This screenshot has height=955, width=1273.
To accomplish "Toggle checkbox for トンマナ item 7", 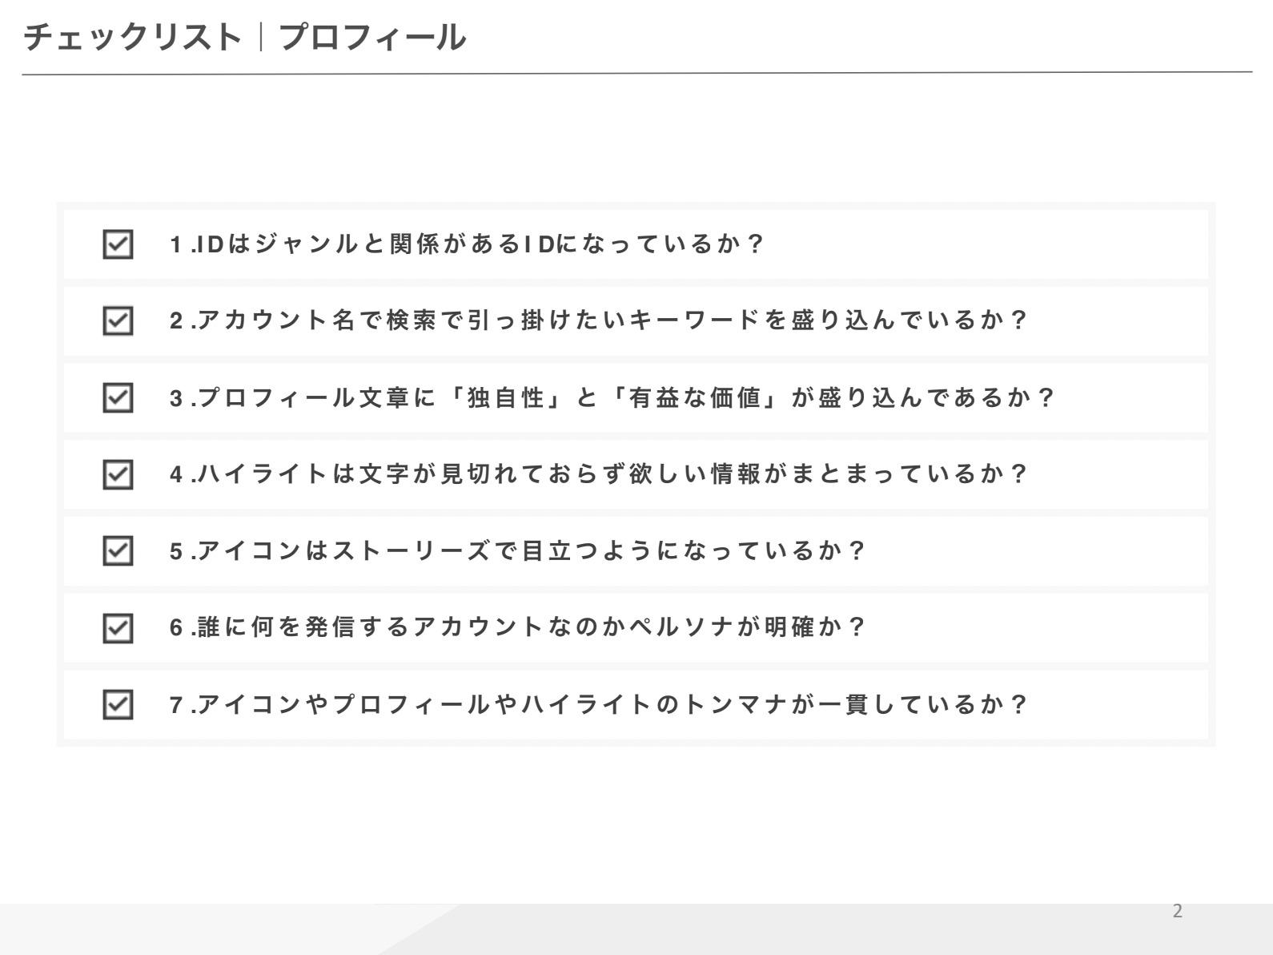I will pos(118,705).
